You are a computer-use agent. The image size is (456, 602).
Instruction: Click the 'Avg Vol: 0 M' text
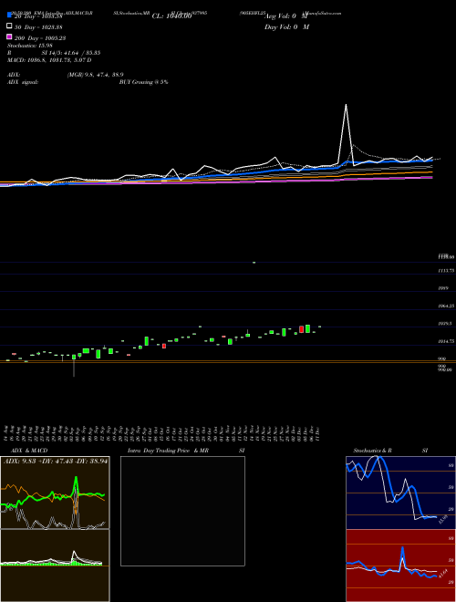[x=286, y=16]
